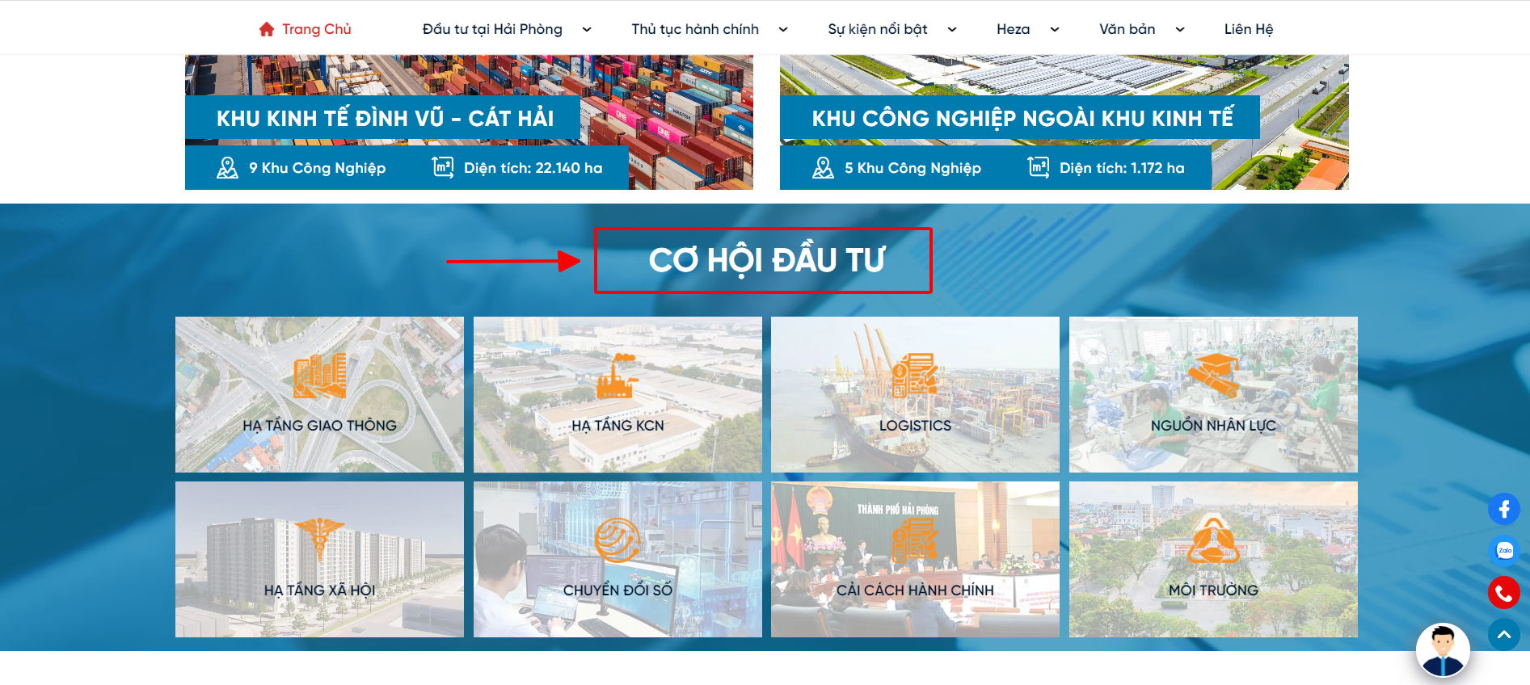Click the Facebook floating icon
Screen dimensions: 1530x685
point(1503,509)
